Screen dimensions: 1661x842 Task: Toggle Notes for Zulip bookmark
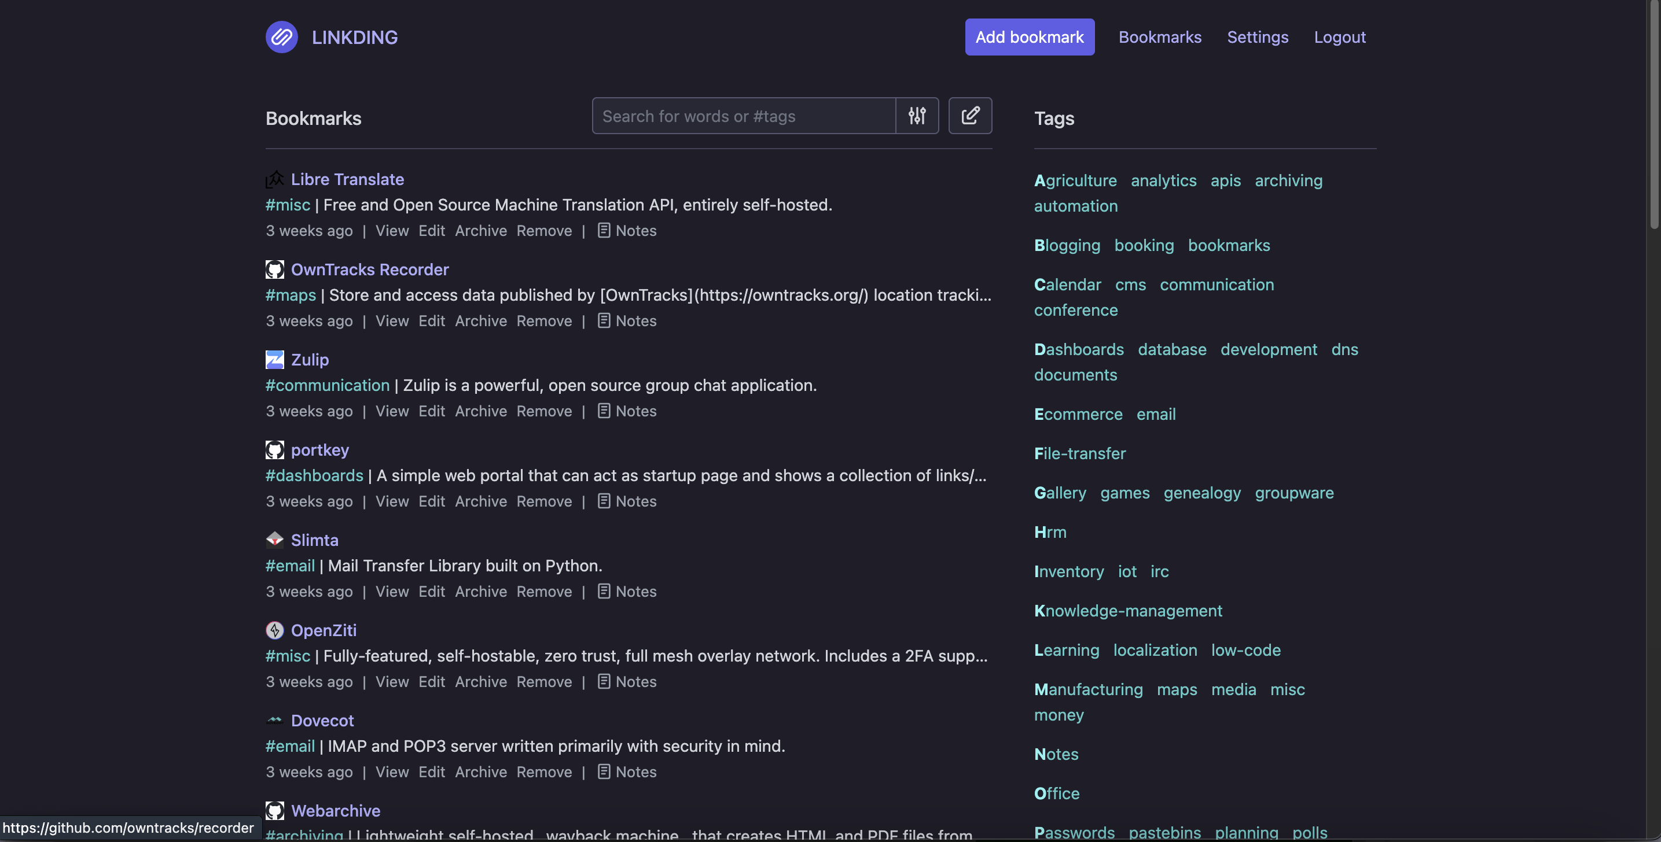(x=627, y=411)
